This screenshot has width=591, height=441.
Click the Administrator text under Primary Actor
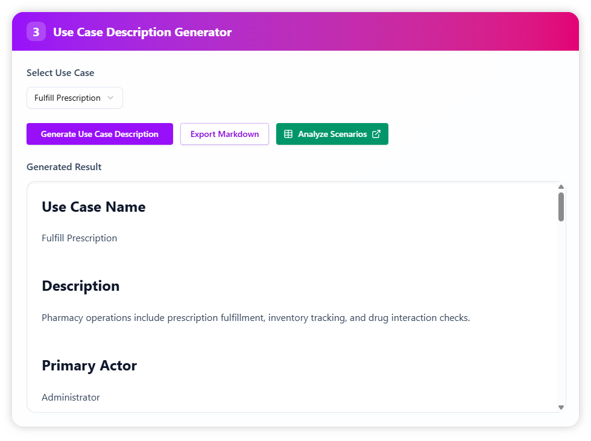tap(71, 397)
